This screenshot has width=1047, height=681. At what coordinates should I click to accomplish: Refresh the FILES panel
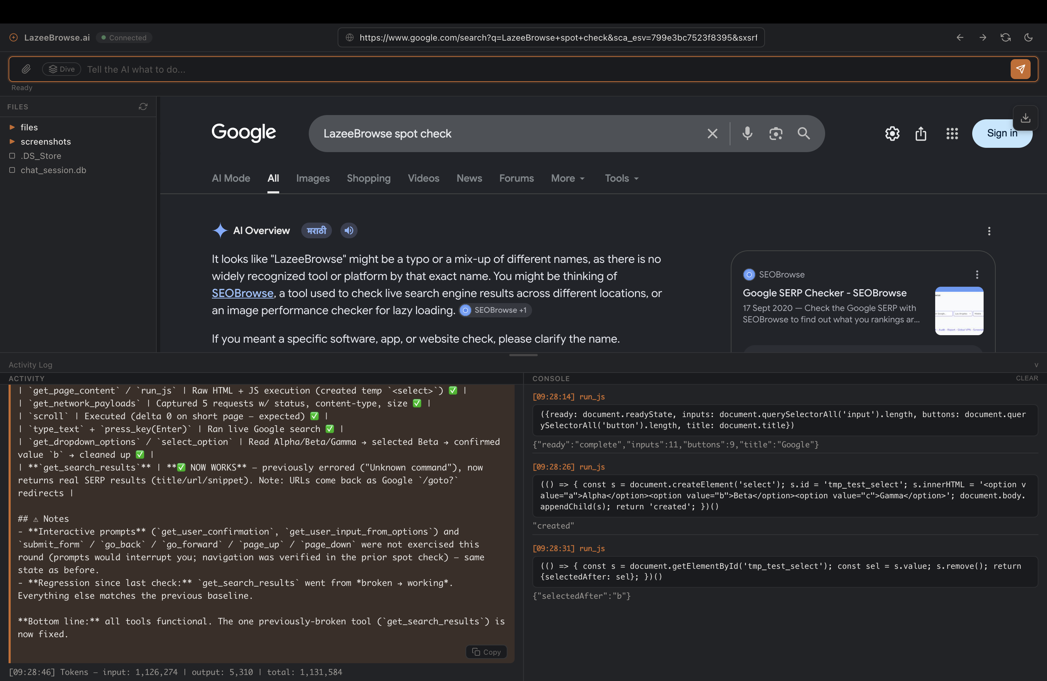(143, 106)
